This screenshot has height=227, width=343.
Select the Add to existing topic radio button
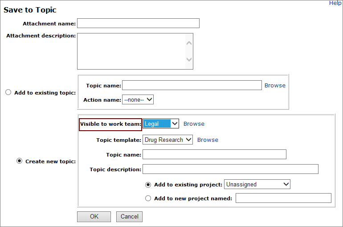[x=8, y=92]
